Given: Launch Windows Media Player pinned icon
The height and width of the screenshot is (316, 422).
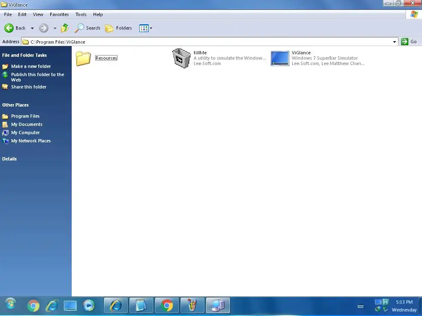Looking at the screenshot, I should (x=89, y=306).
